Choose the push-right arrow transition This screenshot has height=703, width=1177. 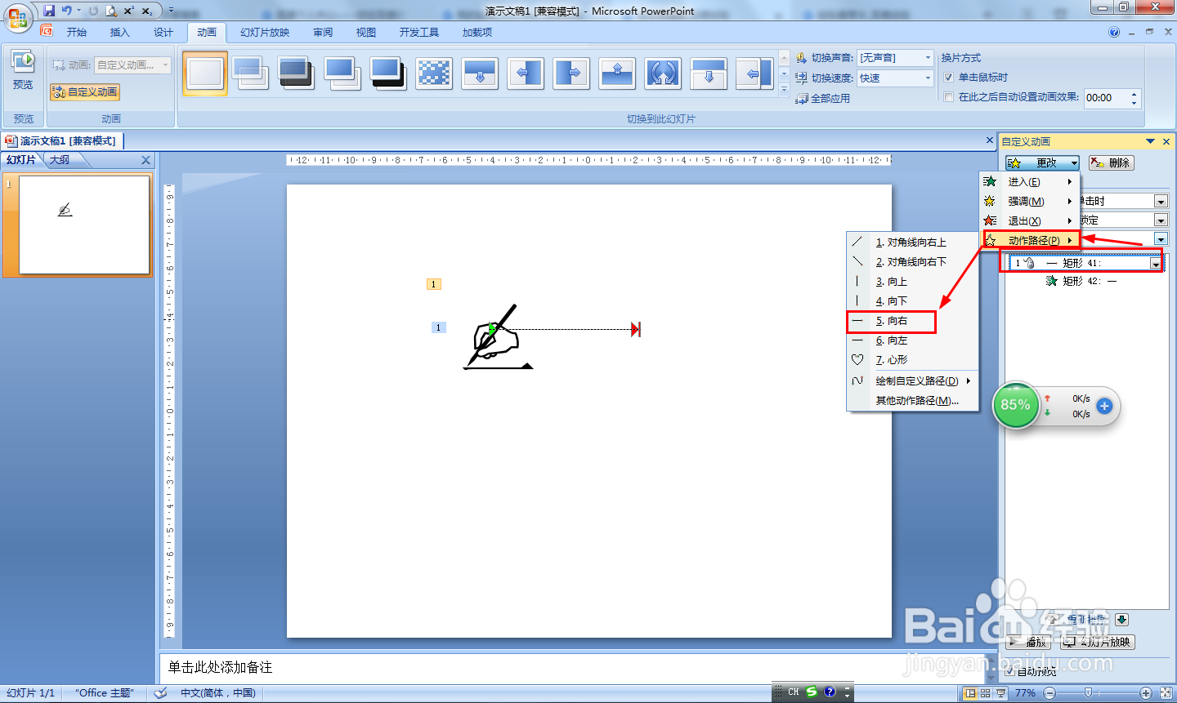[571, 73]
